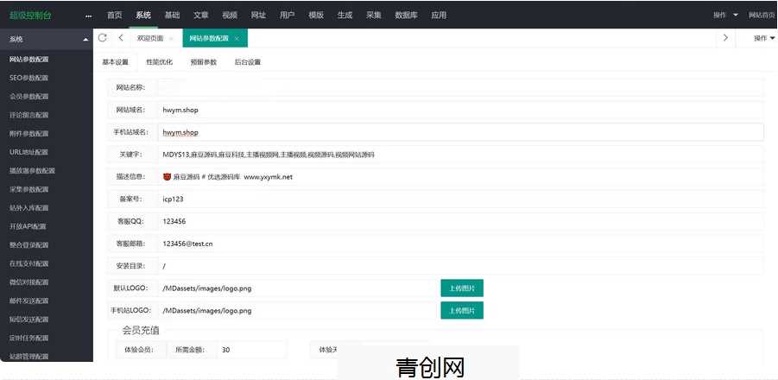Select 网址 in top navigation
The height and width of the screenshot is (380, 778).
(258, 15)
